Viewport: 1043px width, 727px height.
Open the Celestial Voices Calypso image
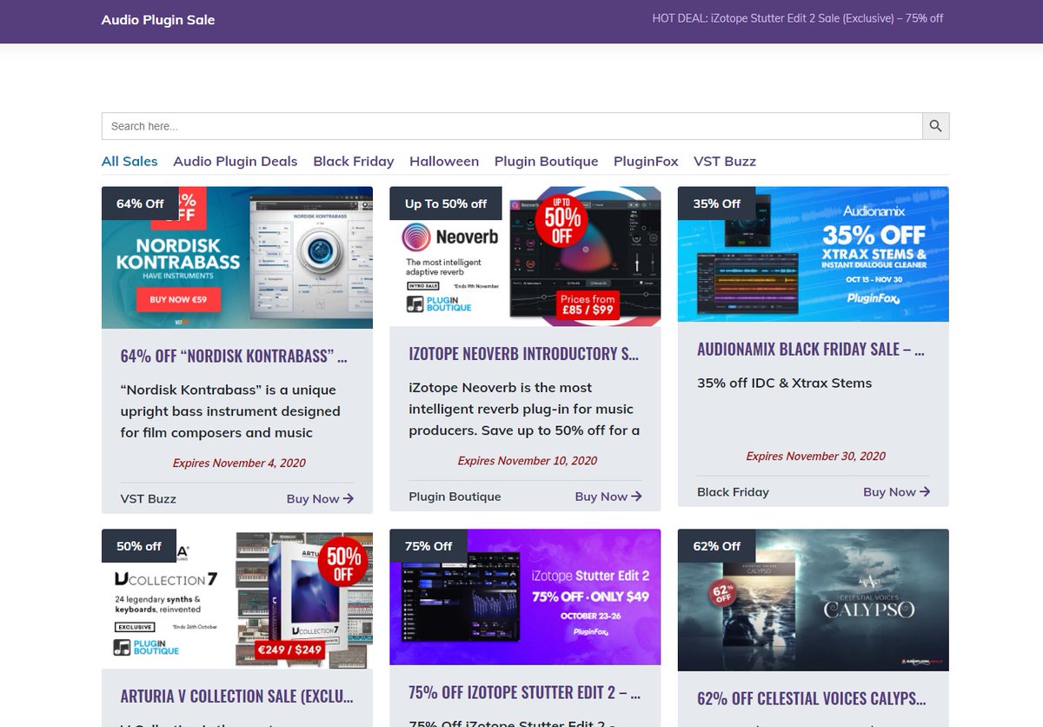(x=814, y=600)
